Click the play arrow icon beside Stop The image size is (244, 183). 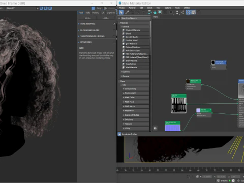pos(106,8)
